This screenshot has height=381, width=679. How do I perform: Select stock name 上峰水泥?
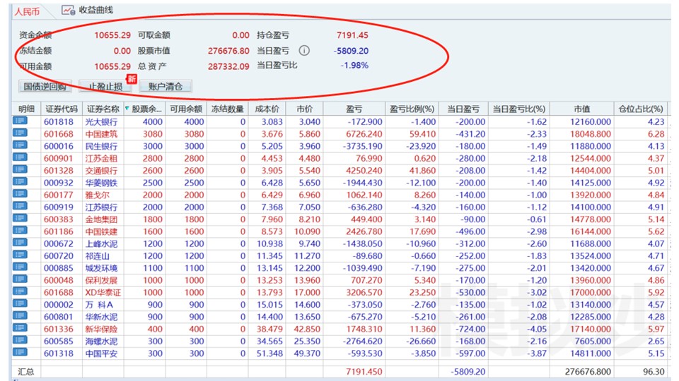point(101,243)
